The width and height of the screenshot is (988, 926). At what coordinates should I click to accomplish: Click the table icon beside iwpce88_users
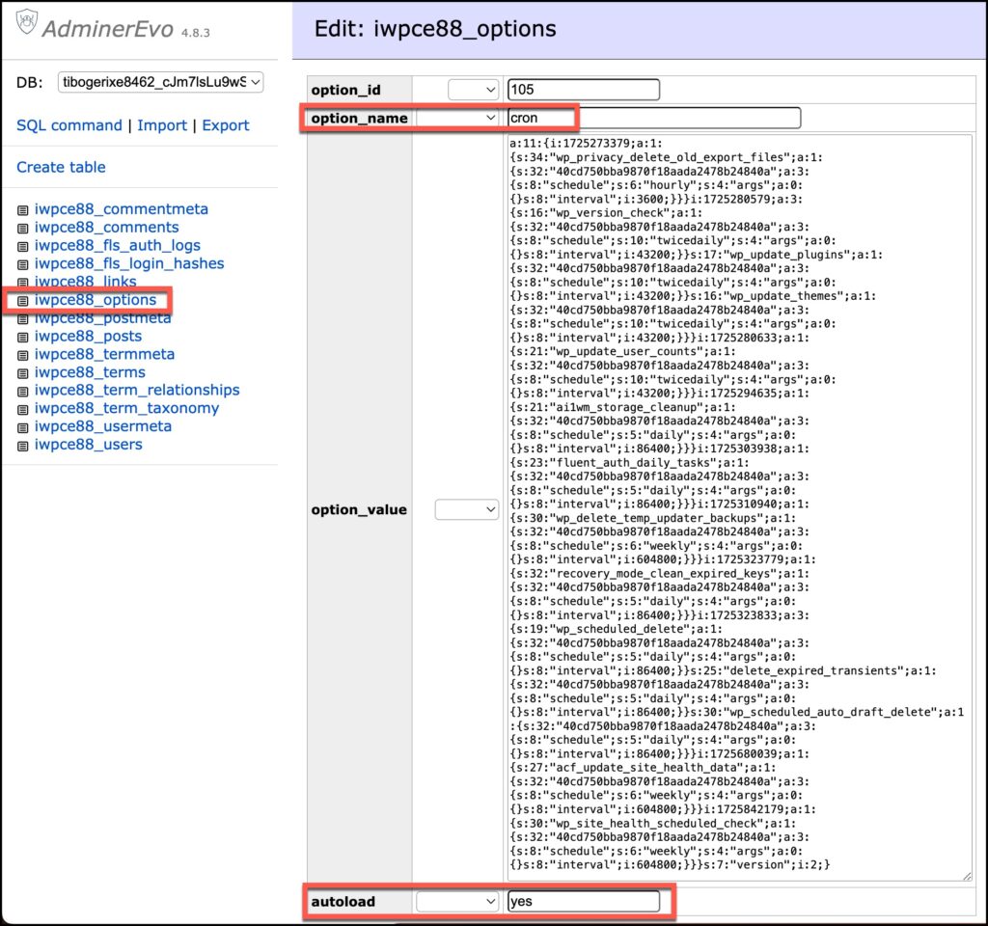pyautogui.click(x=21, y=445)
